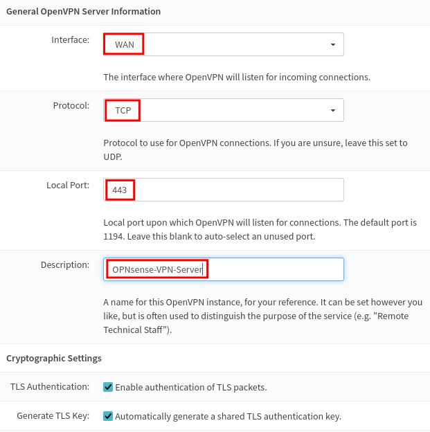This screenshot has height=432, width=430.
Task: Click 'Automatically generate a shared TLS authentication key' text
Action: [x=229, y=416]
